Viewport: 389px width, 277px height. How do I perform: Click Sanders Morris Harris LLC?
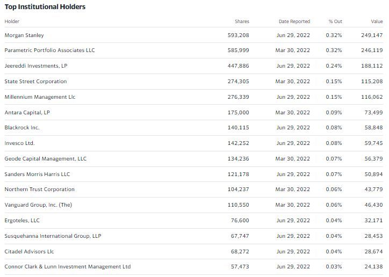coord(37,174)
